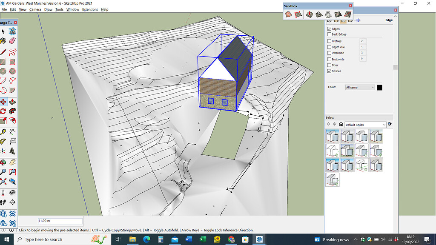Screen dimensions: 436x245
Task: Disable the Dashes checkbox
Action: point(330,71)
